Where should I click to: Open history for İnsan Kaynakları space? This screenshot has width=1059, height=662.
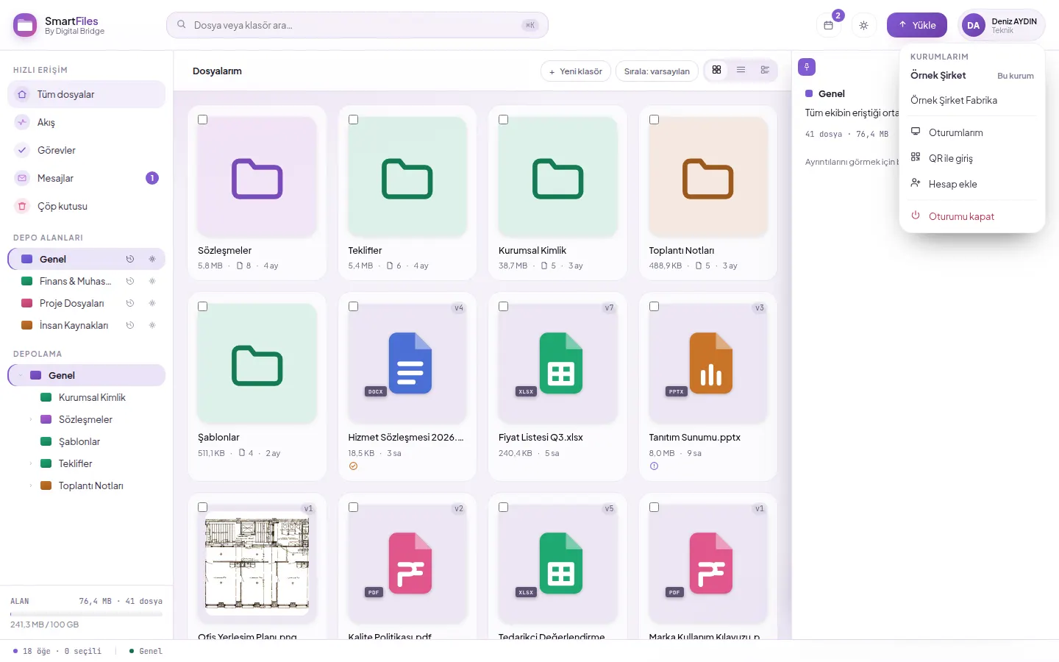[130, 325]
